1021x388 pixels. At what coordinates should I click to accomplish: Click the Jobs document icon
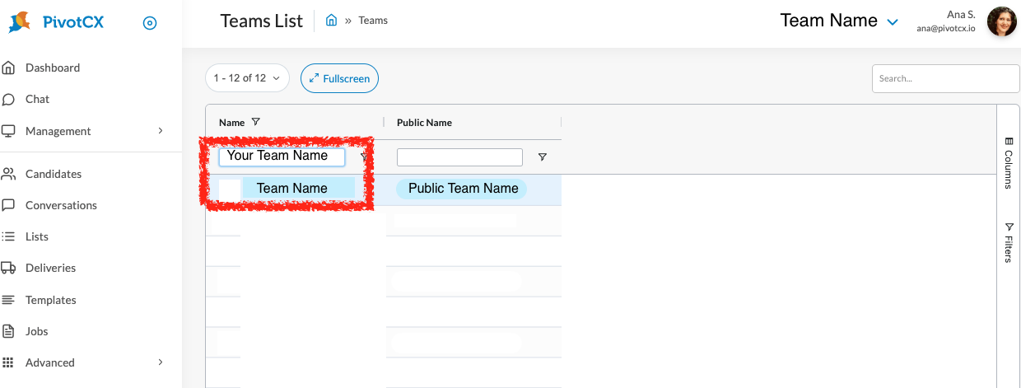(x=9, y=331)
